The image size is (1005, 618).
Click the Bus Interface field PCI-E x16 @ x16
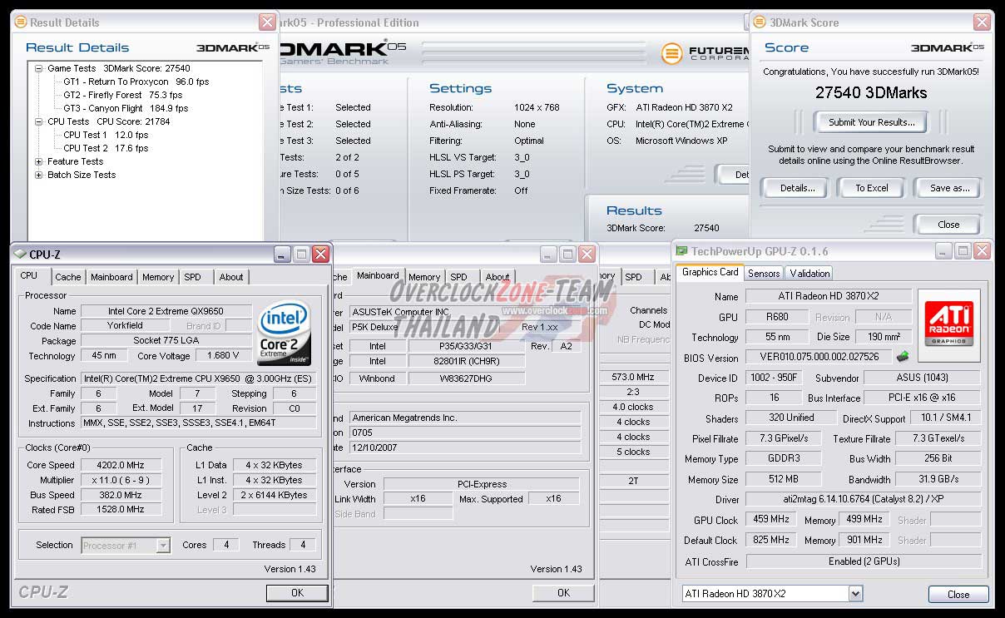(x=923, y=398)
